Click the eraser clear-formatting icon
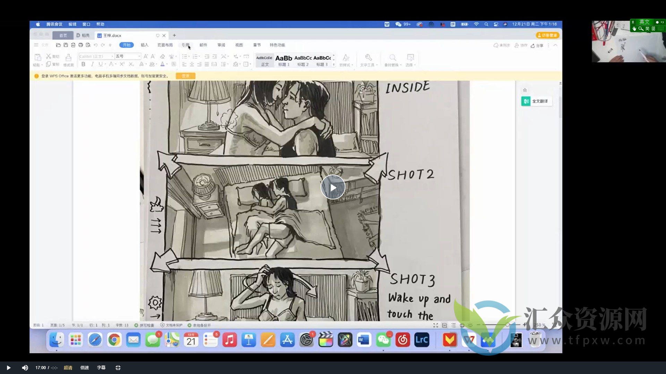 [162, 56]
